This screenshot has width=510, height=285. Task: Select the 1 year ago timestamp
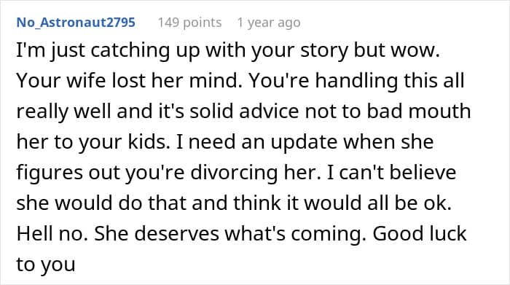pos(269,23)
